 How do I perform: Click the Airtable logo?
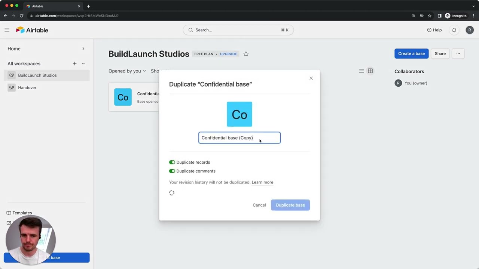[32, 30]
